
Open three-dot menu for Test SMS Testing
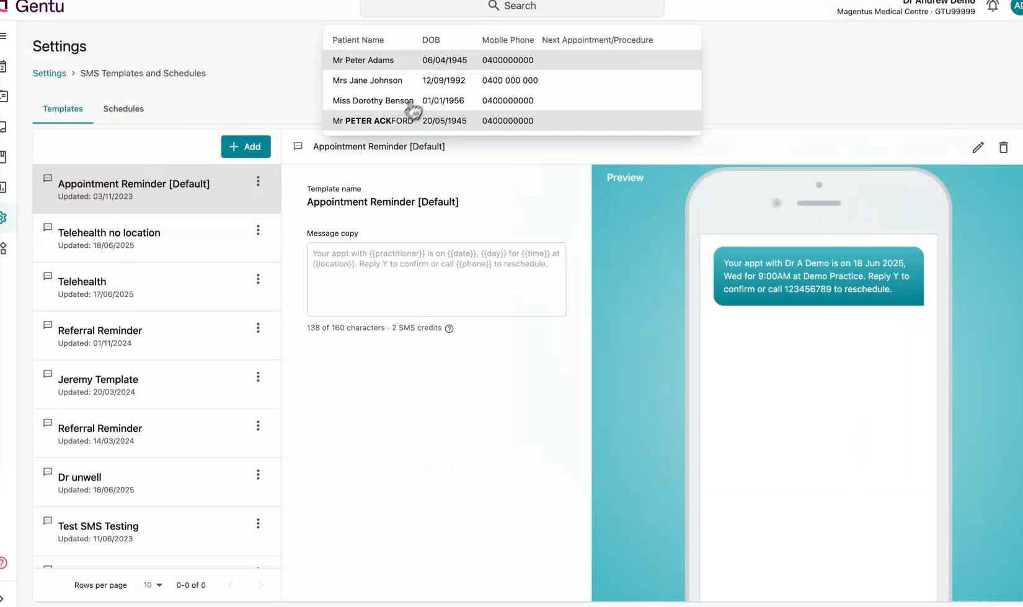258,524
